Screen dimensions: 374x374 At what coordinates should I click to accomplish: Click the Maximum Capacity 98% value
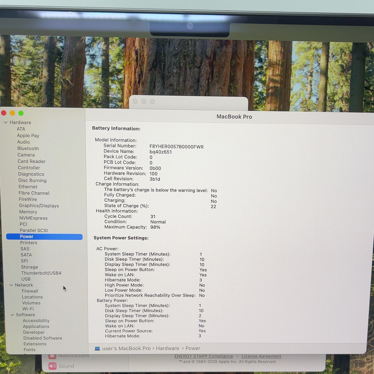pyautogui.click(x=155, y=227)
